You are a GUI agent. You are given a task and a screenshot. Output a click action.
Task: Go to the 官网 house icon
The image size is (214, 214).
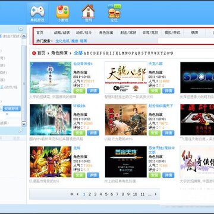pos(89,11)
